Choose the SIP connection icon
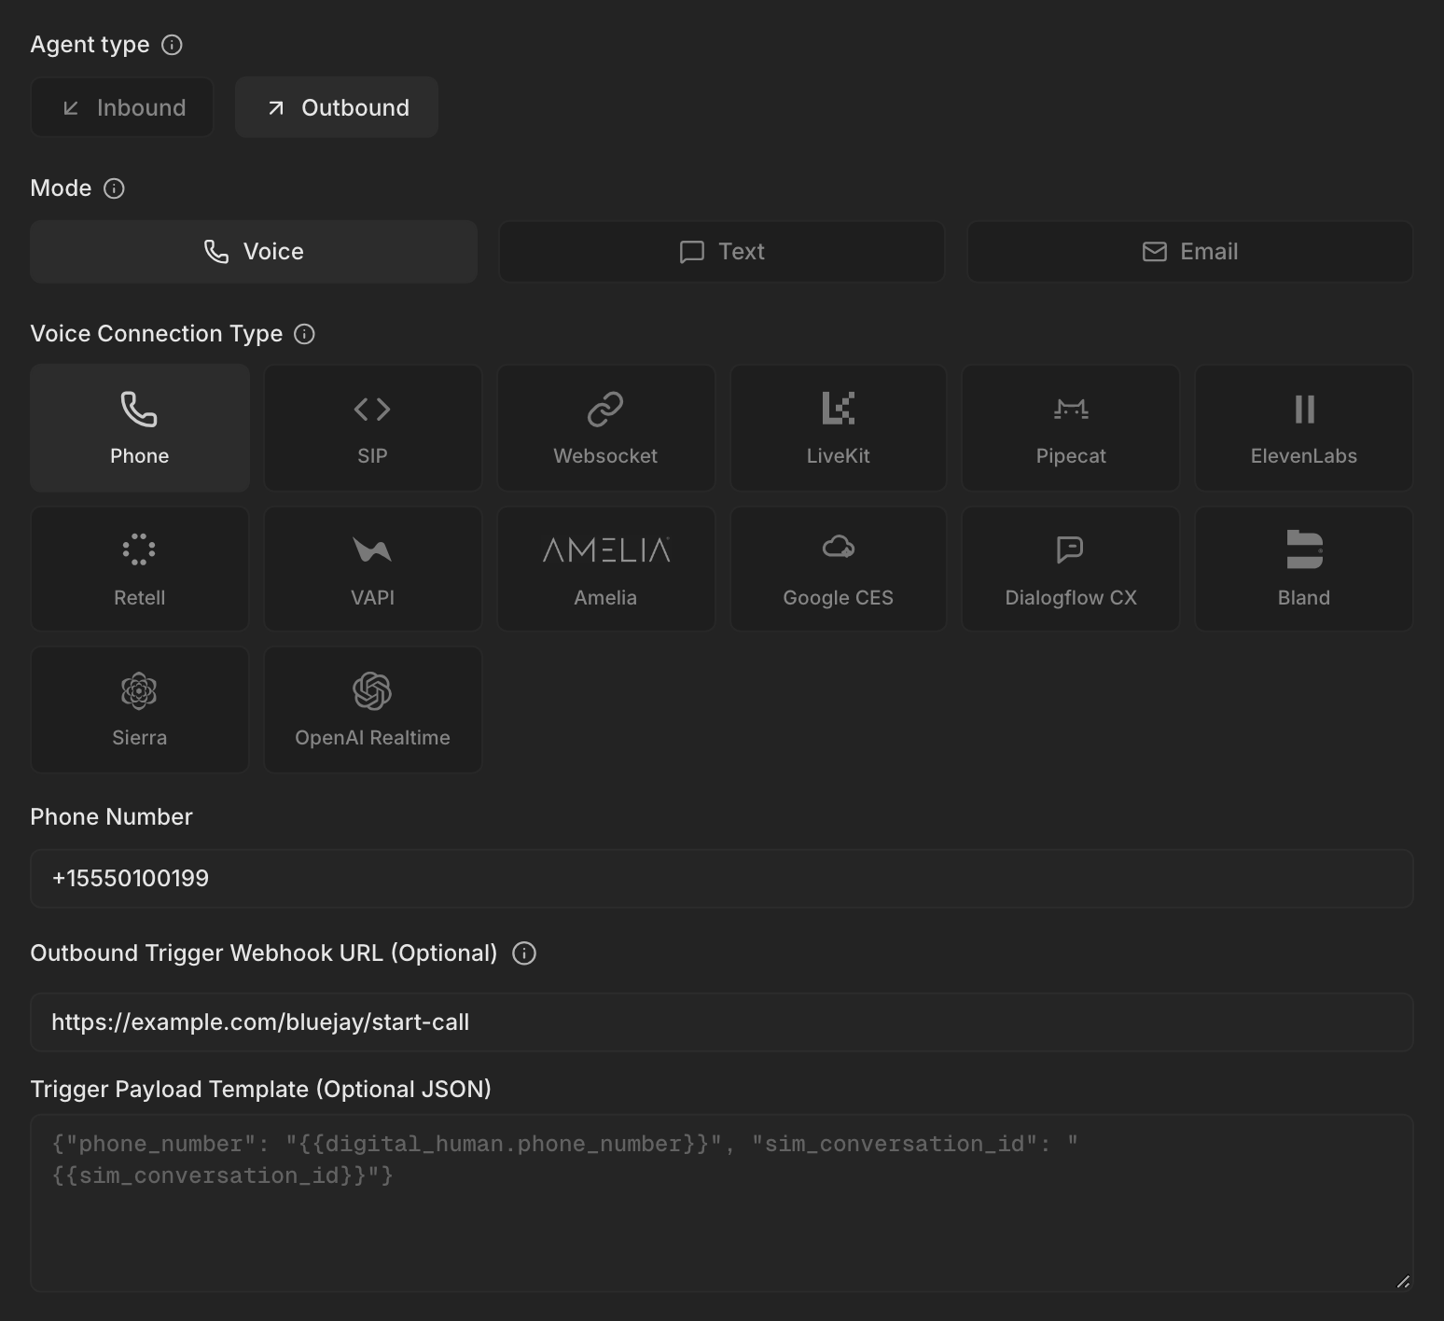Screen dimensions: 1444x1321 point(372,409)
